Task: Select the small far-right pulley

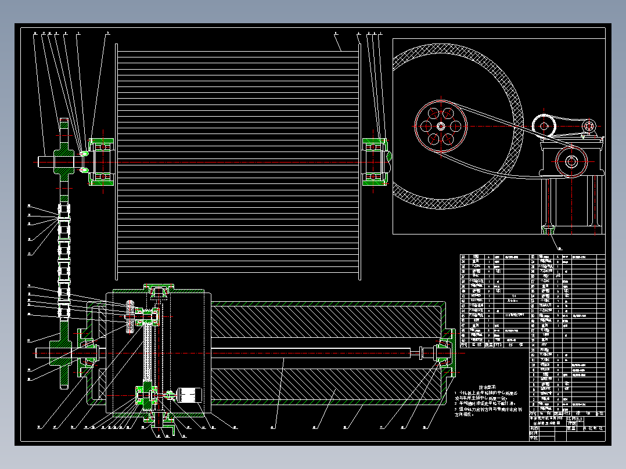Action: (589, 126)
